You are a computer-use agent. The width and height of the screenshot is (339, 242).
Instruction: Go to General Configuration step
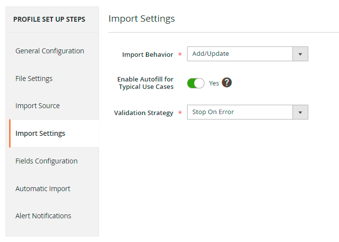[49, 51]
